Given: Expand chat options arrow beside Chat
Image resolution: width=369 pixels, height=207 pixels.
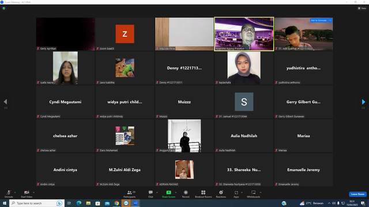Looking at the screenshot, I should click(x=157, y=193).
